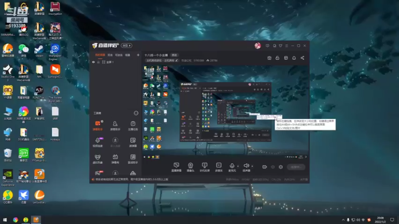Toggle visibility eye of the 全屏1 source
This screenshot has width=399, height=224.
tap(93, 62)
